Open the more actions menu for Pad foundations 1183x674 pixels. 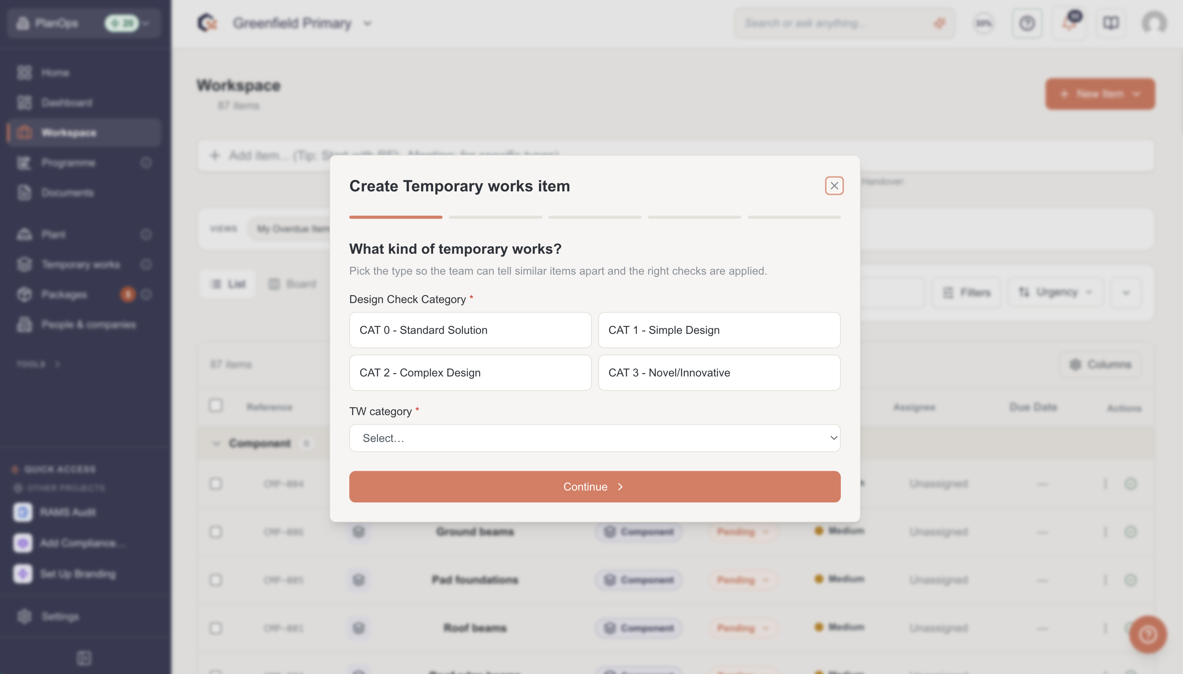coord(1105,580)
